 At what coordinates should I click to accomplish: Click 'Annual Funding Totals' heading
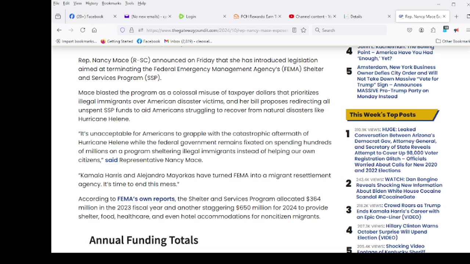[144, 240]
